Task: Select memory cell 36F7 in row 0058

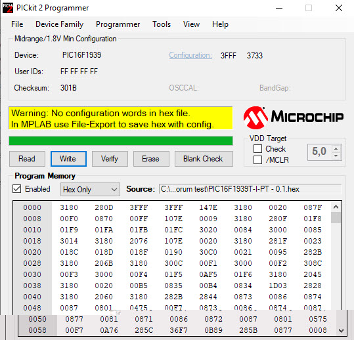Action: click(179, 330)
